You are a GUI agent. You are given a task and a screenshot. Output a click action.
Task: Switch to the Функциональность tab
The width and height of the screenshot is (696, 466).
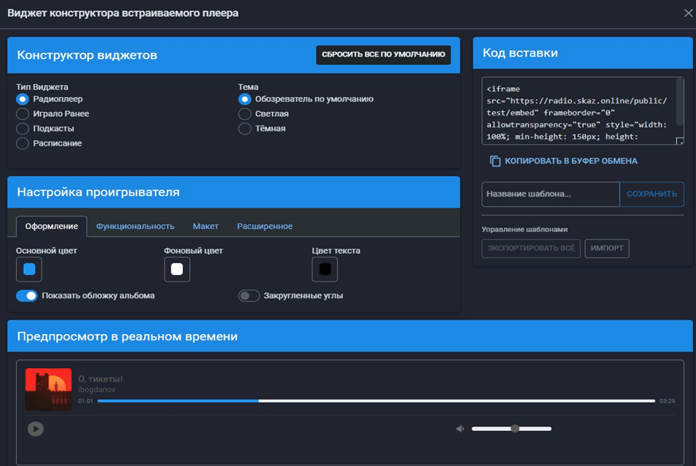click(135, 227)
